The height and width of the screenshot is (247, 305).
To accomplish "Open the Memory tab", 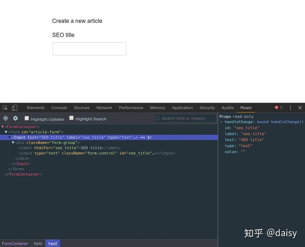I will pyautogui.click(x=158, y=108).
